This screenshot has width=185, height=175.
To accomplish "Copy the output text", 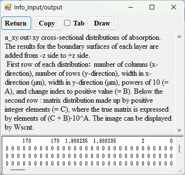I will [x=47, y=23].
